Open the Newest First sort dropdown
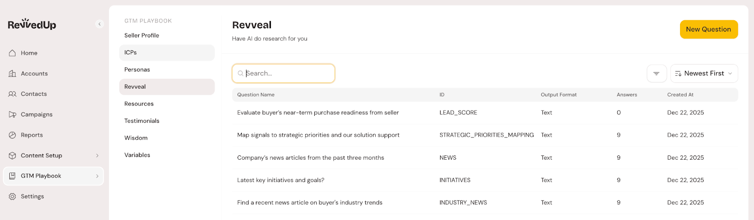 point(704,73)
